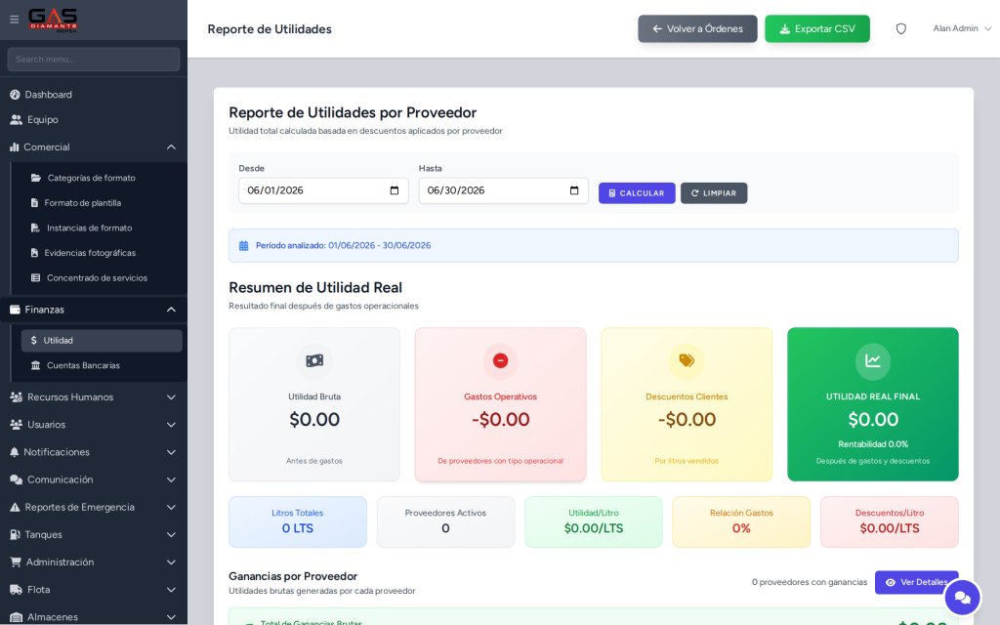Expand the Tanques chevron

pyautogui.click(x=171, y=534)
